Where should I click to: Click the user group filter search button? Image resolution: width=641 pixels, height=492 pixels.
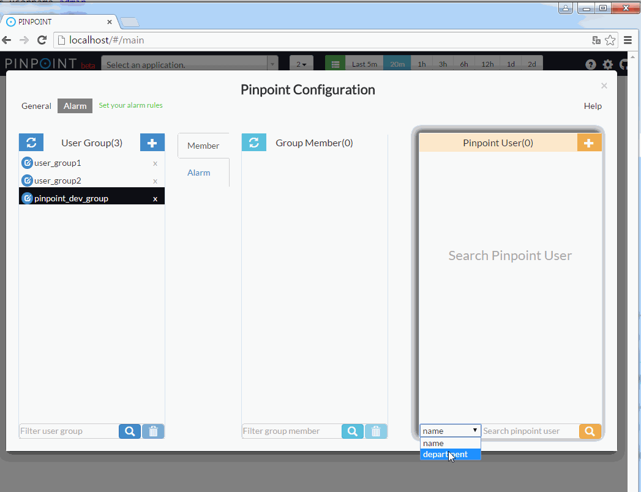(x=130, y=431)
